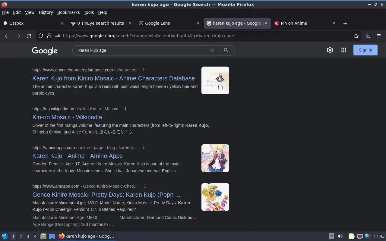Open the Genco Kiniro Mosaic Amazon link
386x241 pixels.
pyautogui.click(x=106, y=195)
